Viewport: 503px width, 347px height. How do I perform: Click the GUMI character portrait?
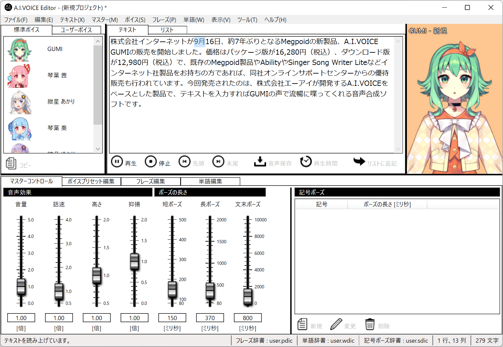[x=455, y=99]
